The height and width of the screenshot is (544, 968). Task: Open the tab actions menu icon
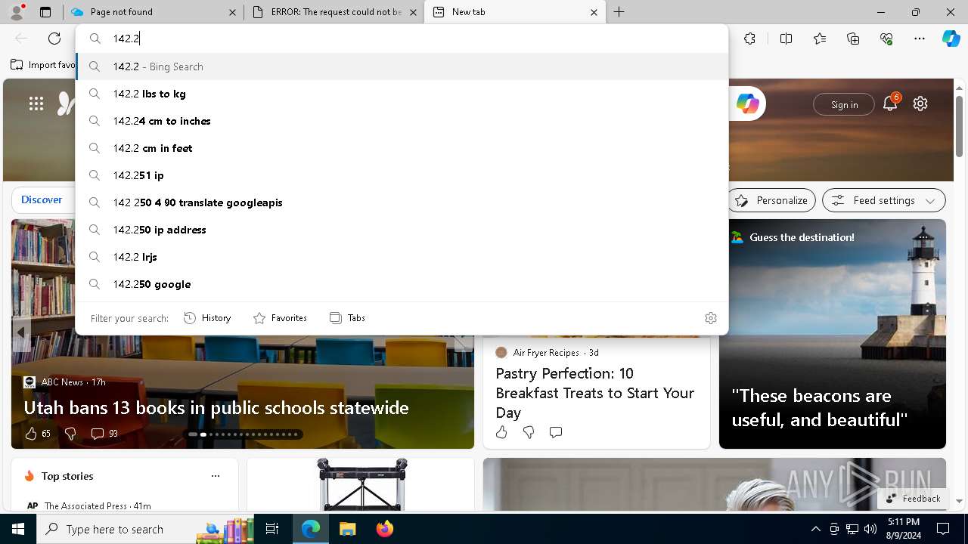(x=45, y=12)
